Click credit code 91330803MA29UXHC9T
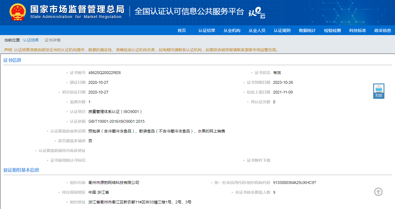 pos(295,183)
